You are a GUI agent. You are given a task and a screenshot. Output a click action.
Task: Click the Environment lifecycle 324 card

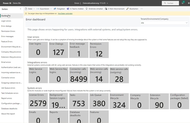[119, 101]
